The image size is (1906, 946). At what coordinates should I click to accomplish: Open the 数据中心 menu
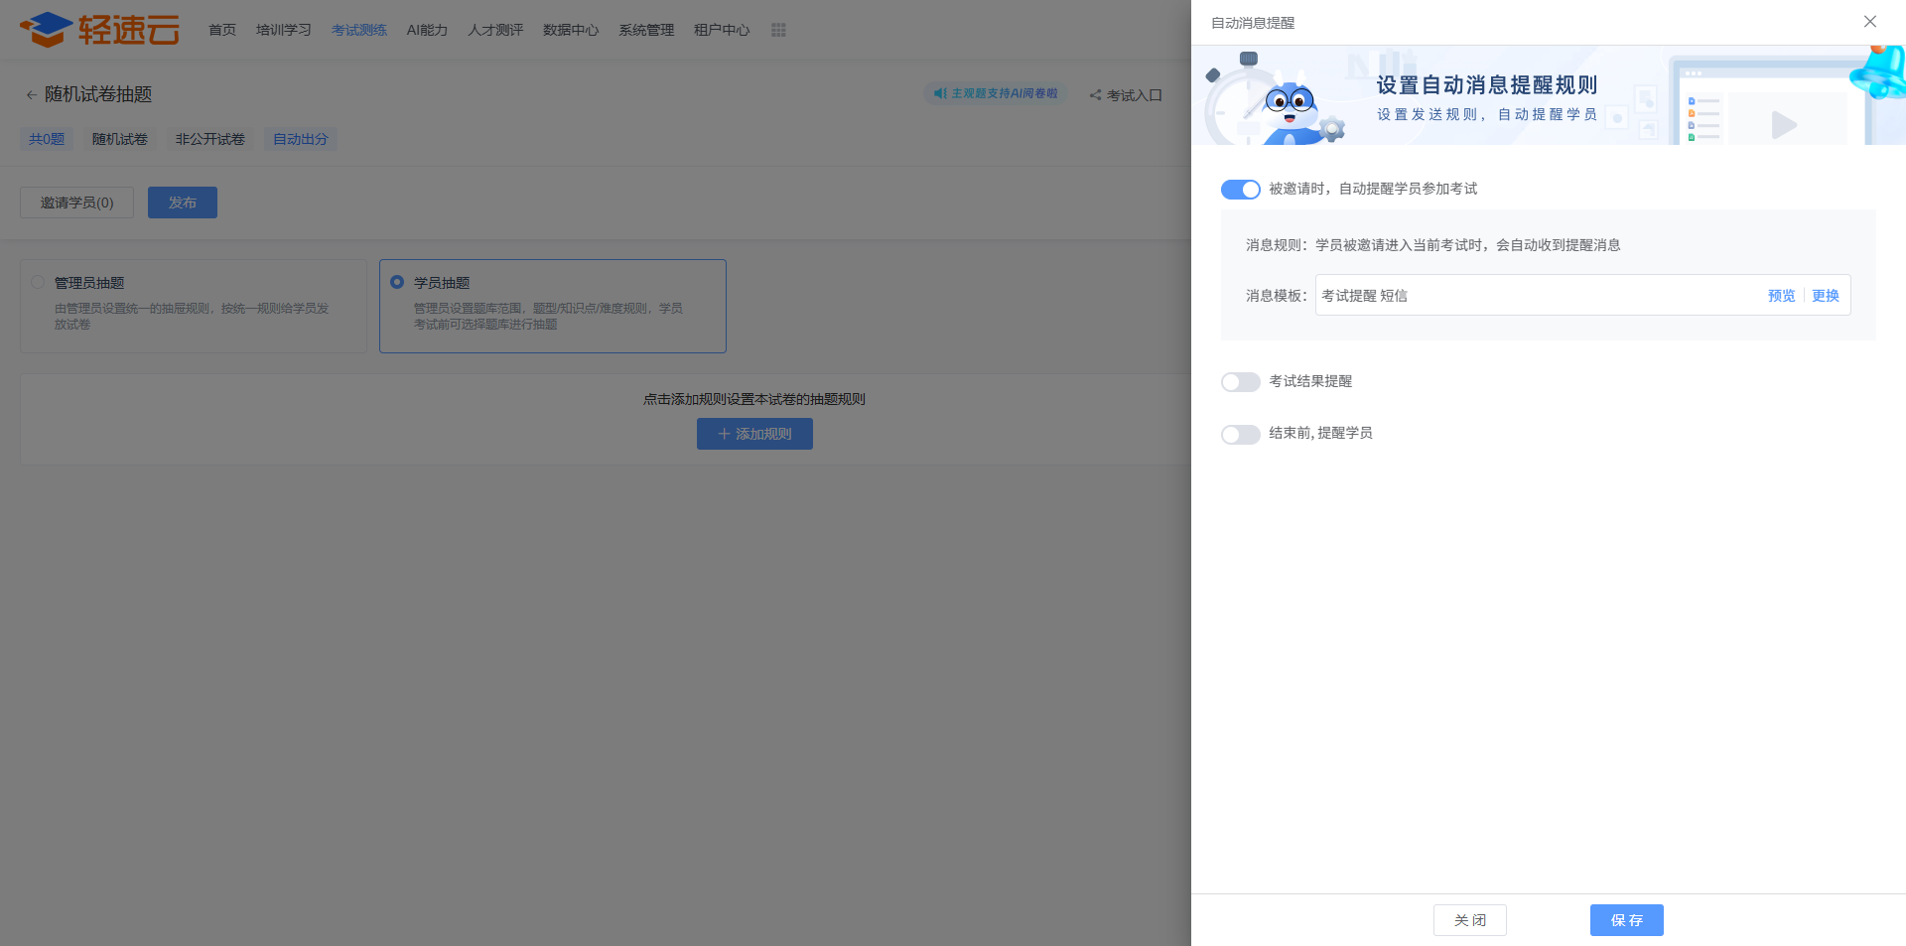pyautogui.click(x=570, y=30)
